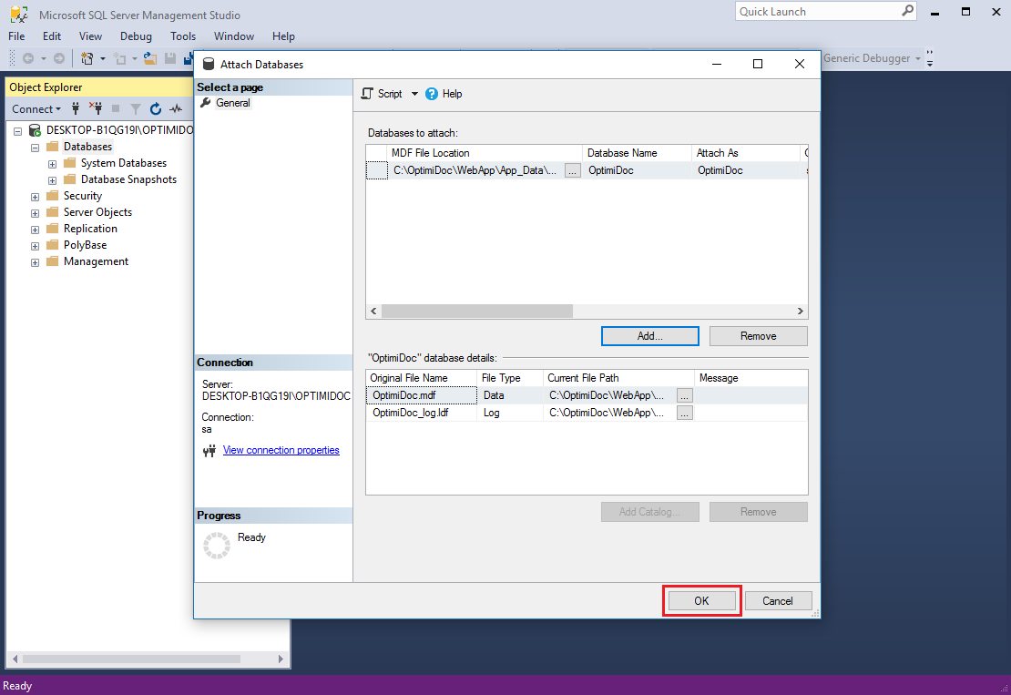1011x695 pixels.
Task: Click the Script icon in dialog toolbar
Action: click(367, 94)
